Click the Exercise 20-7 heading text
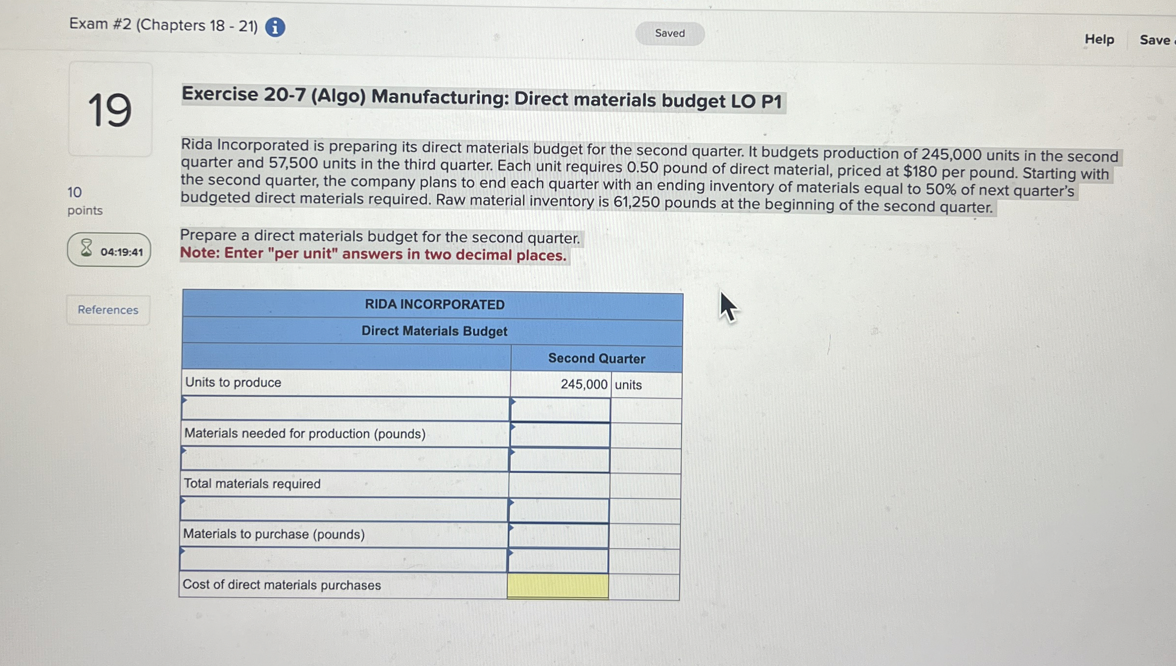Image resolution: width=1176 pixels, height=666 pixels. [482, 99]
